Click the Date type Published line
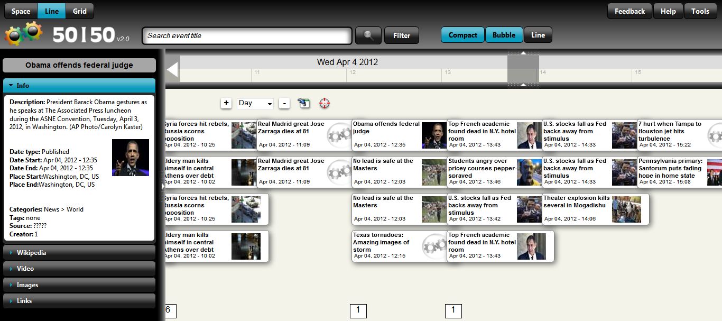Viewport: 722px width, 321px height. point(39,152)
